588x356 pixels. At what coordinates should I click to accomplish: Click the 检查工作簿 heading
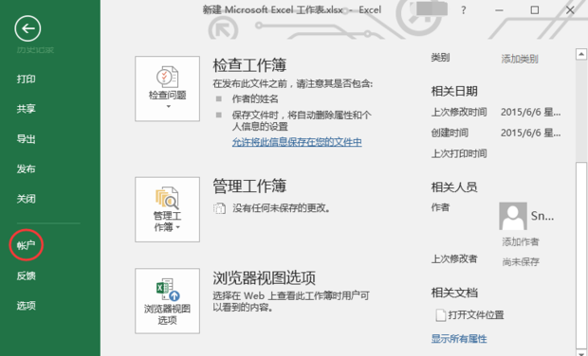(249, 65)
